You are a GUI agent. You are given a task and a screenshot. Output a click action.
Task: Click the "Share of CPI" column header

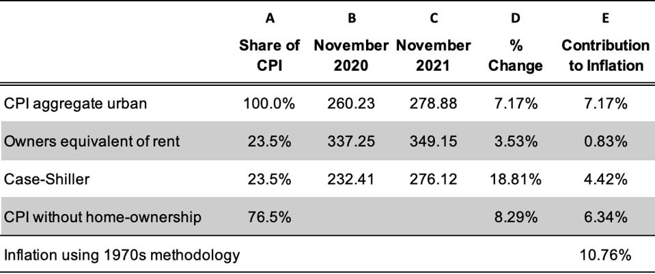270,56
